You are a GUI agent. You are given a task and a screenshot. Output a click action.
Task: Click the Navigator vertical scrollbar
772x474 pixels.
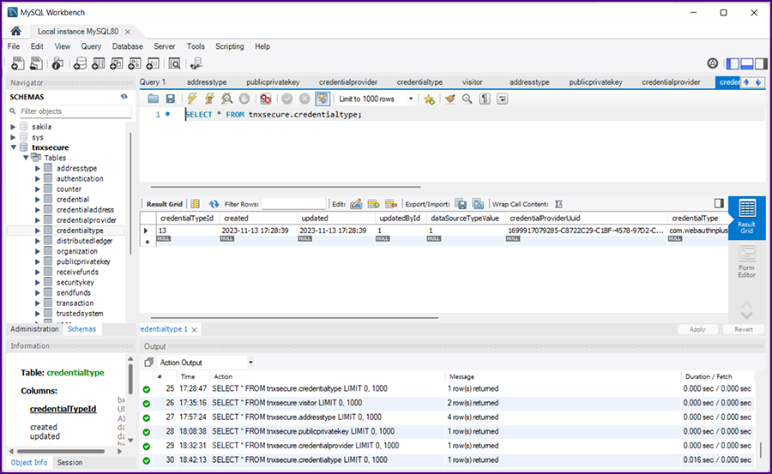(130, 193)
